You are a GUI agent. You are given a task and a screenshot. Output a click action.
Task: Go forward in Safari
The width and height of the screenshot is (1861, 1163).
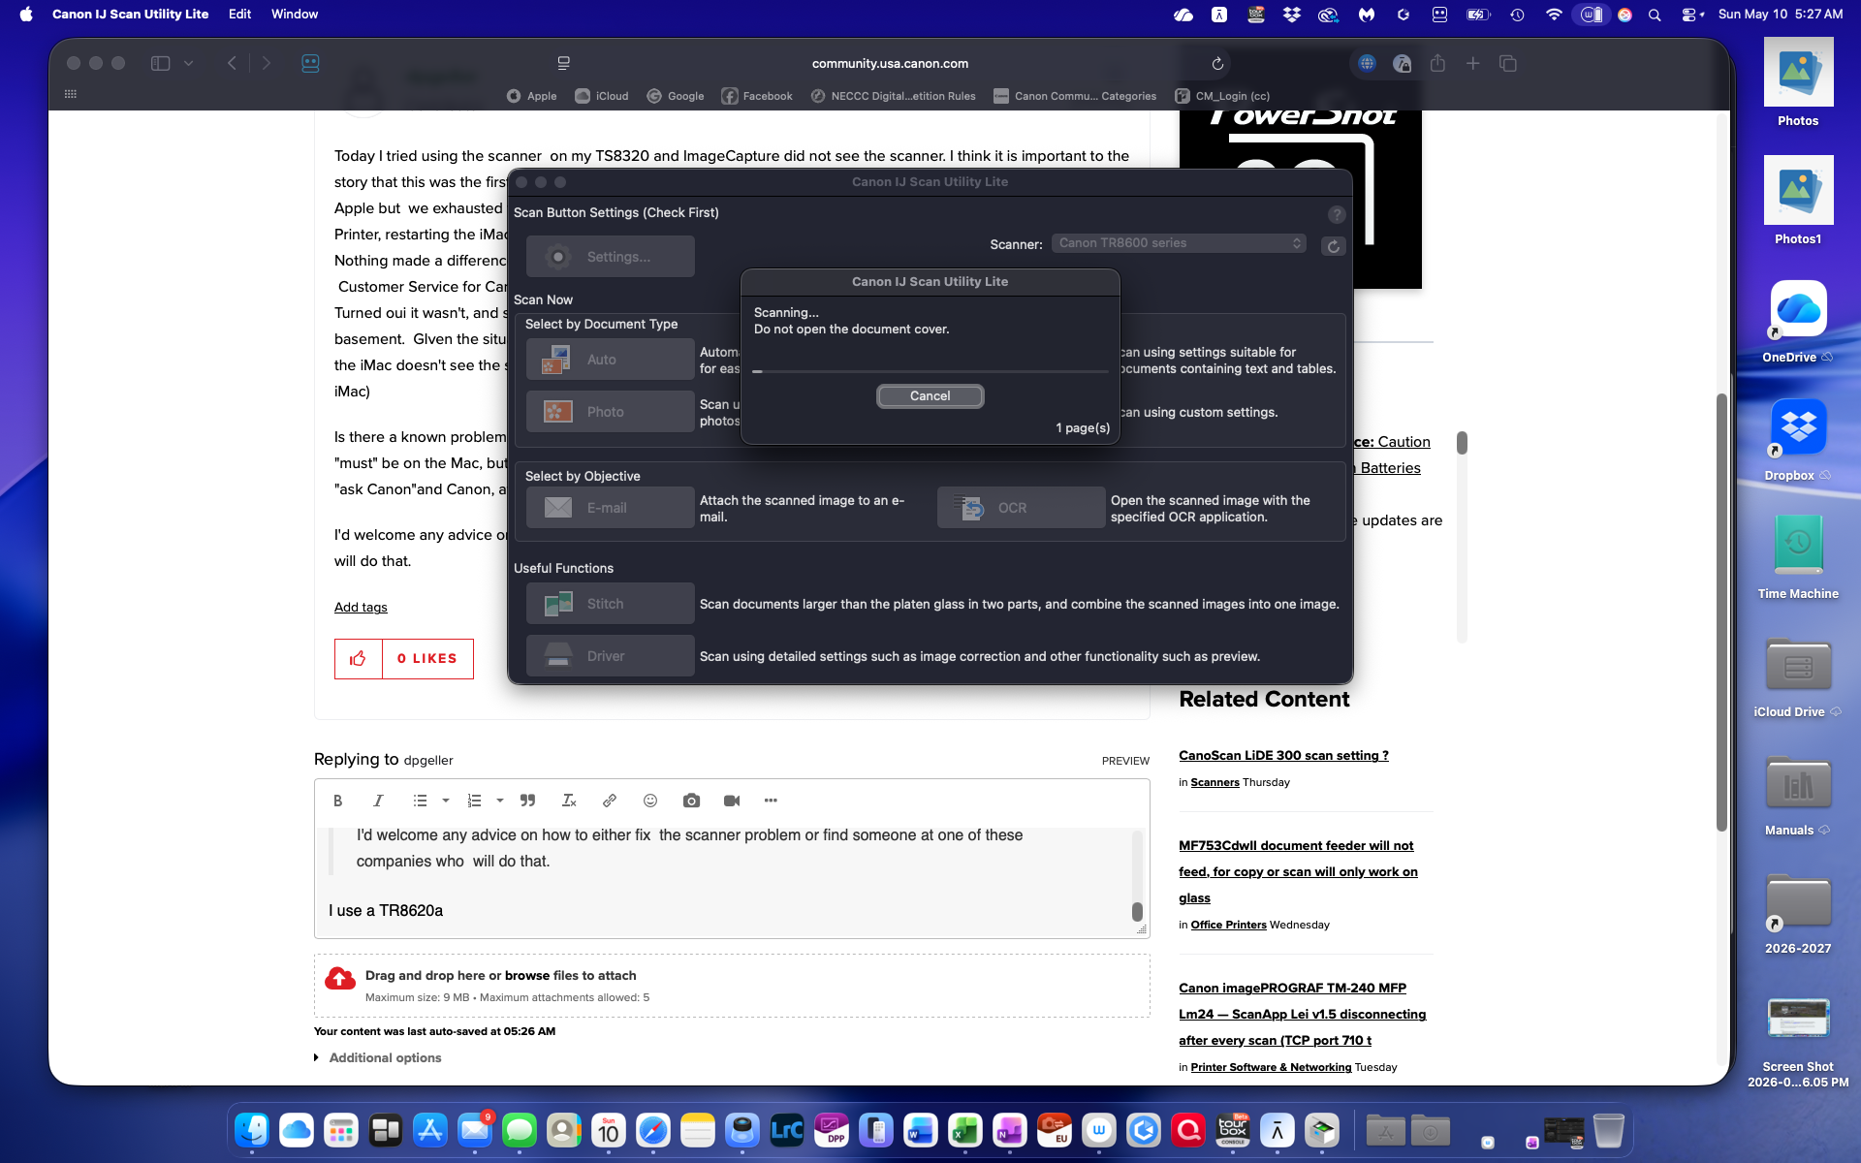coord(267,63)
